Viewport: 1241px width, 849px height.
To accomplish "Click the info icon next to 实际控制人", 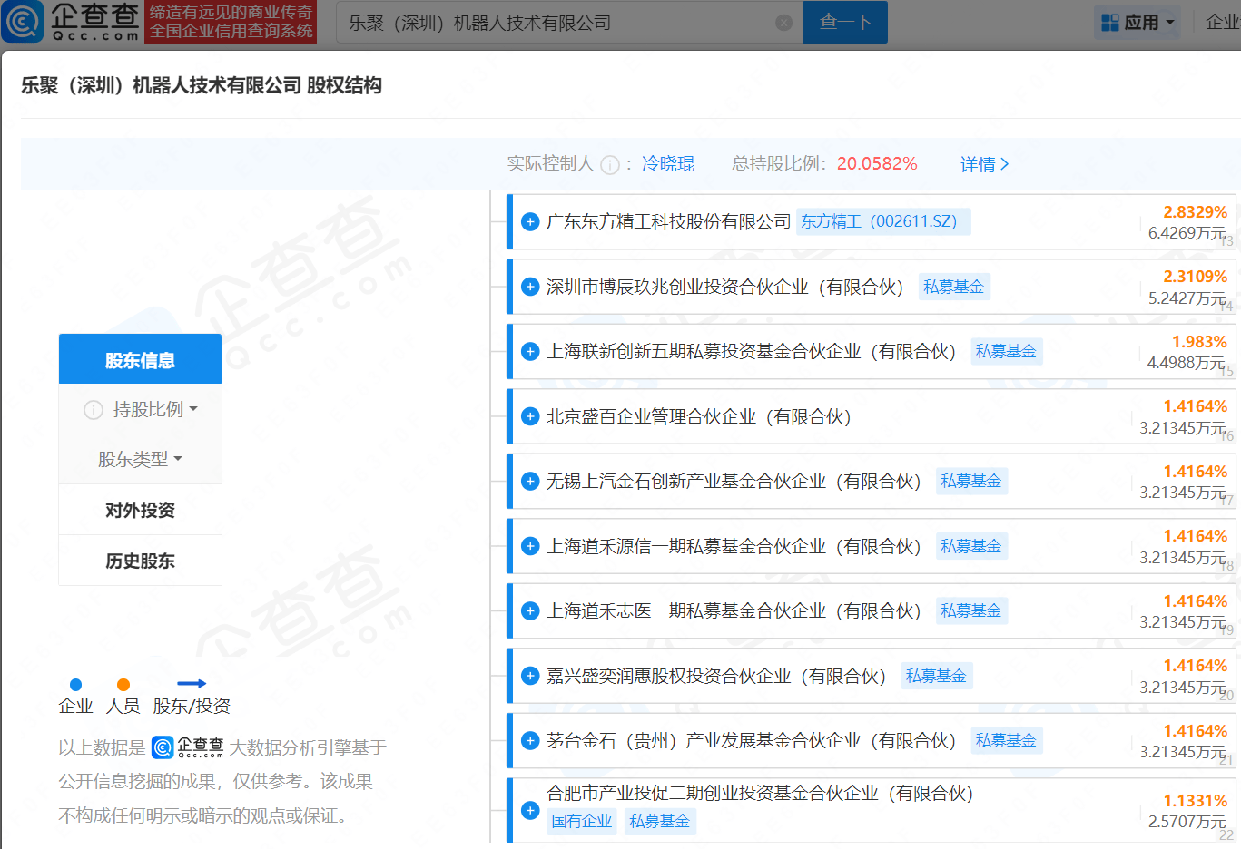I will [x=610, y=165].
